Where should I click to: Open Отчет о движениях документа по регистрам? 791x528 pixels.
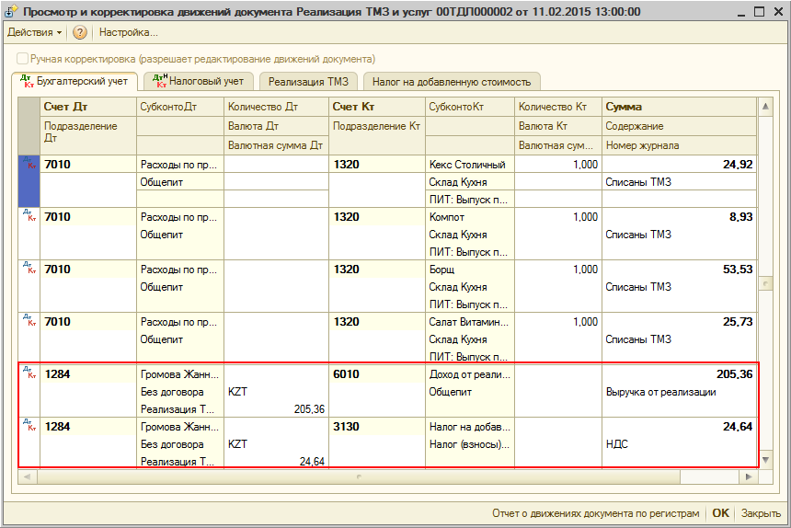tap(595, 513)
